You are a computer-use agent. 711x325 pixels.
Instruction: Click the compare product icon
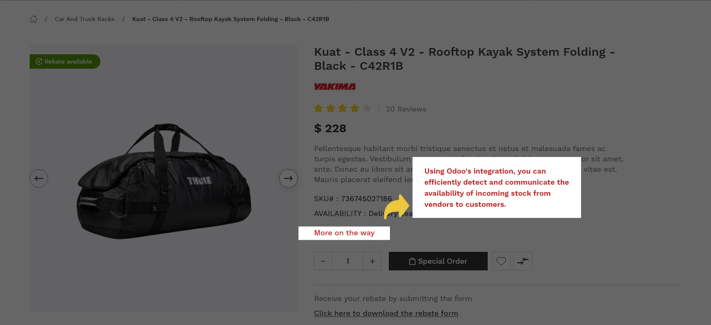coord(523,261)
